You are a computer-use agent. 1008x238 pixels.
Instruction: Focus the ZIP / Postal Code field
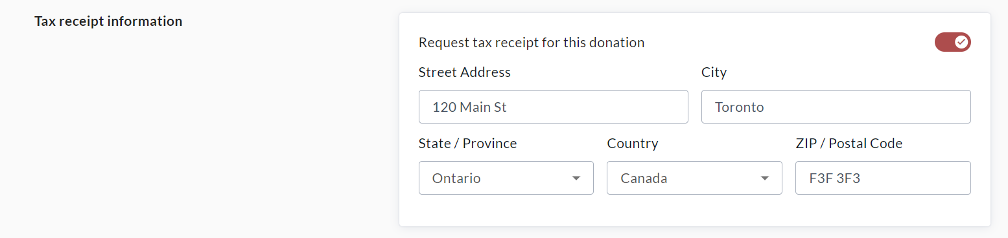click(883, 178)
